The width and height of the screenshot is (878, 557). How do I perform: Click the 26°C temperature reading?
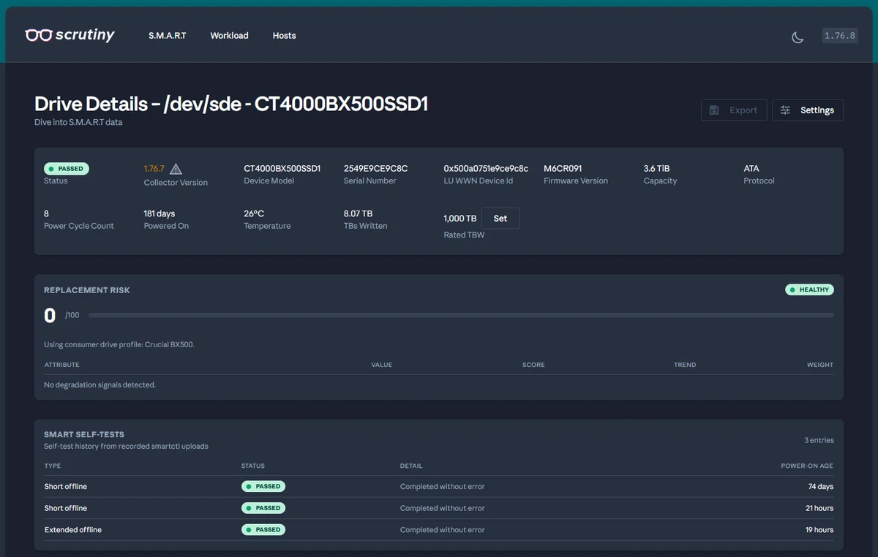click(x=254, y=214)
